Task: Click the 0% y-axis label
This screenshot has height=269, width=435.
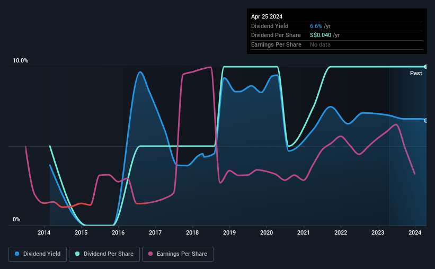Action: point(16,219)
